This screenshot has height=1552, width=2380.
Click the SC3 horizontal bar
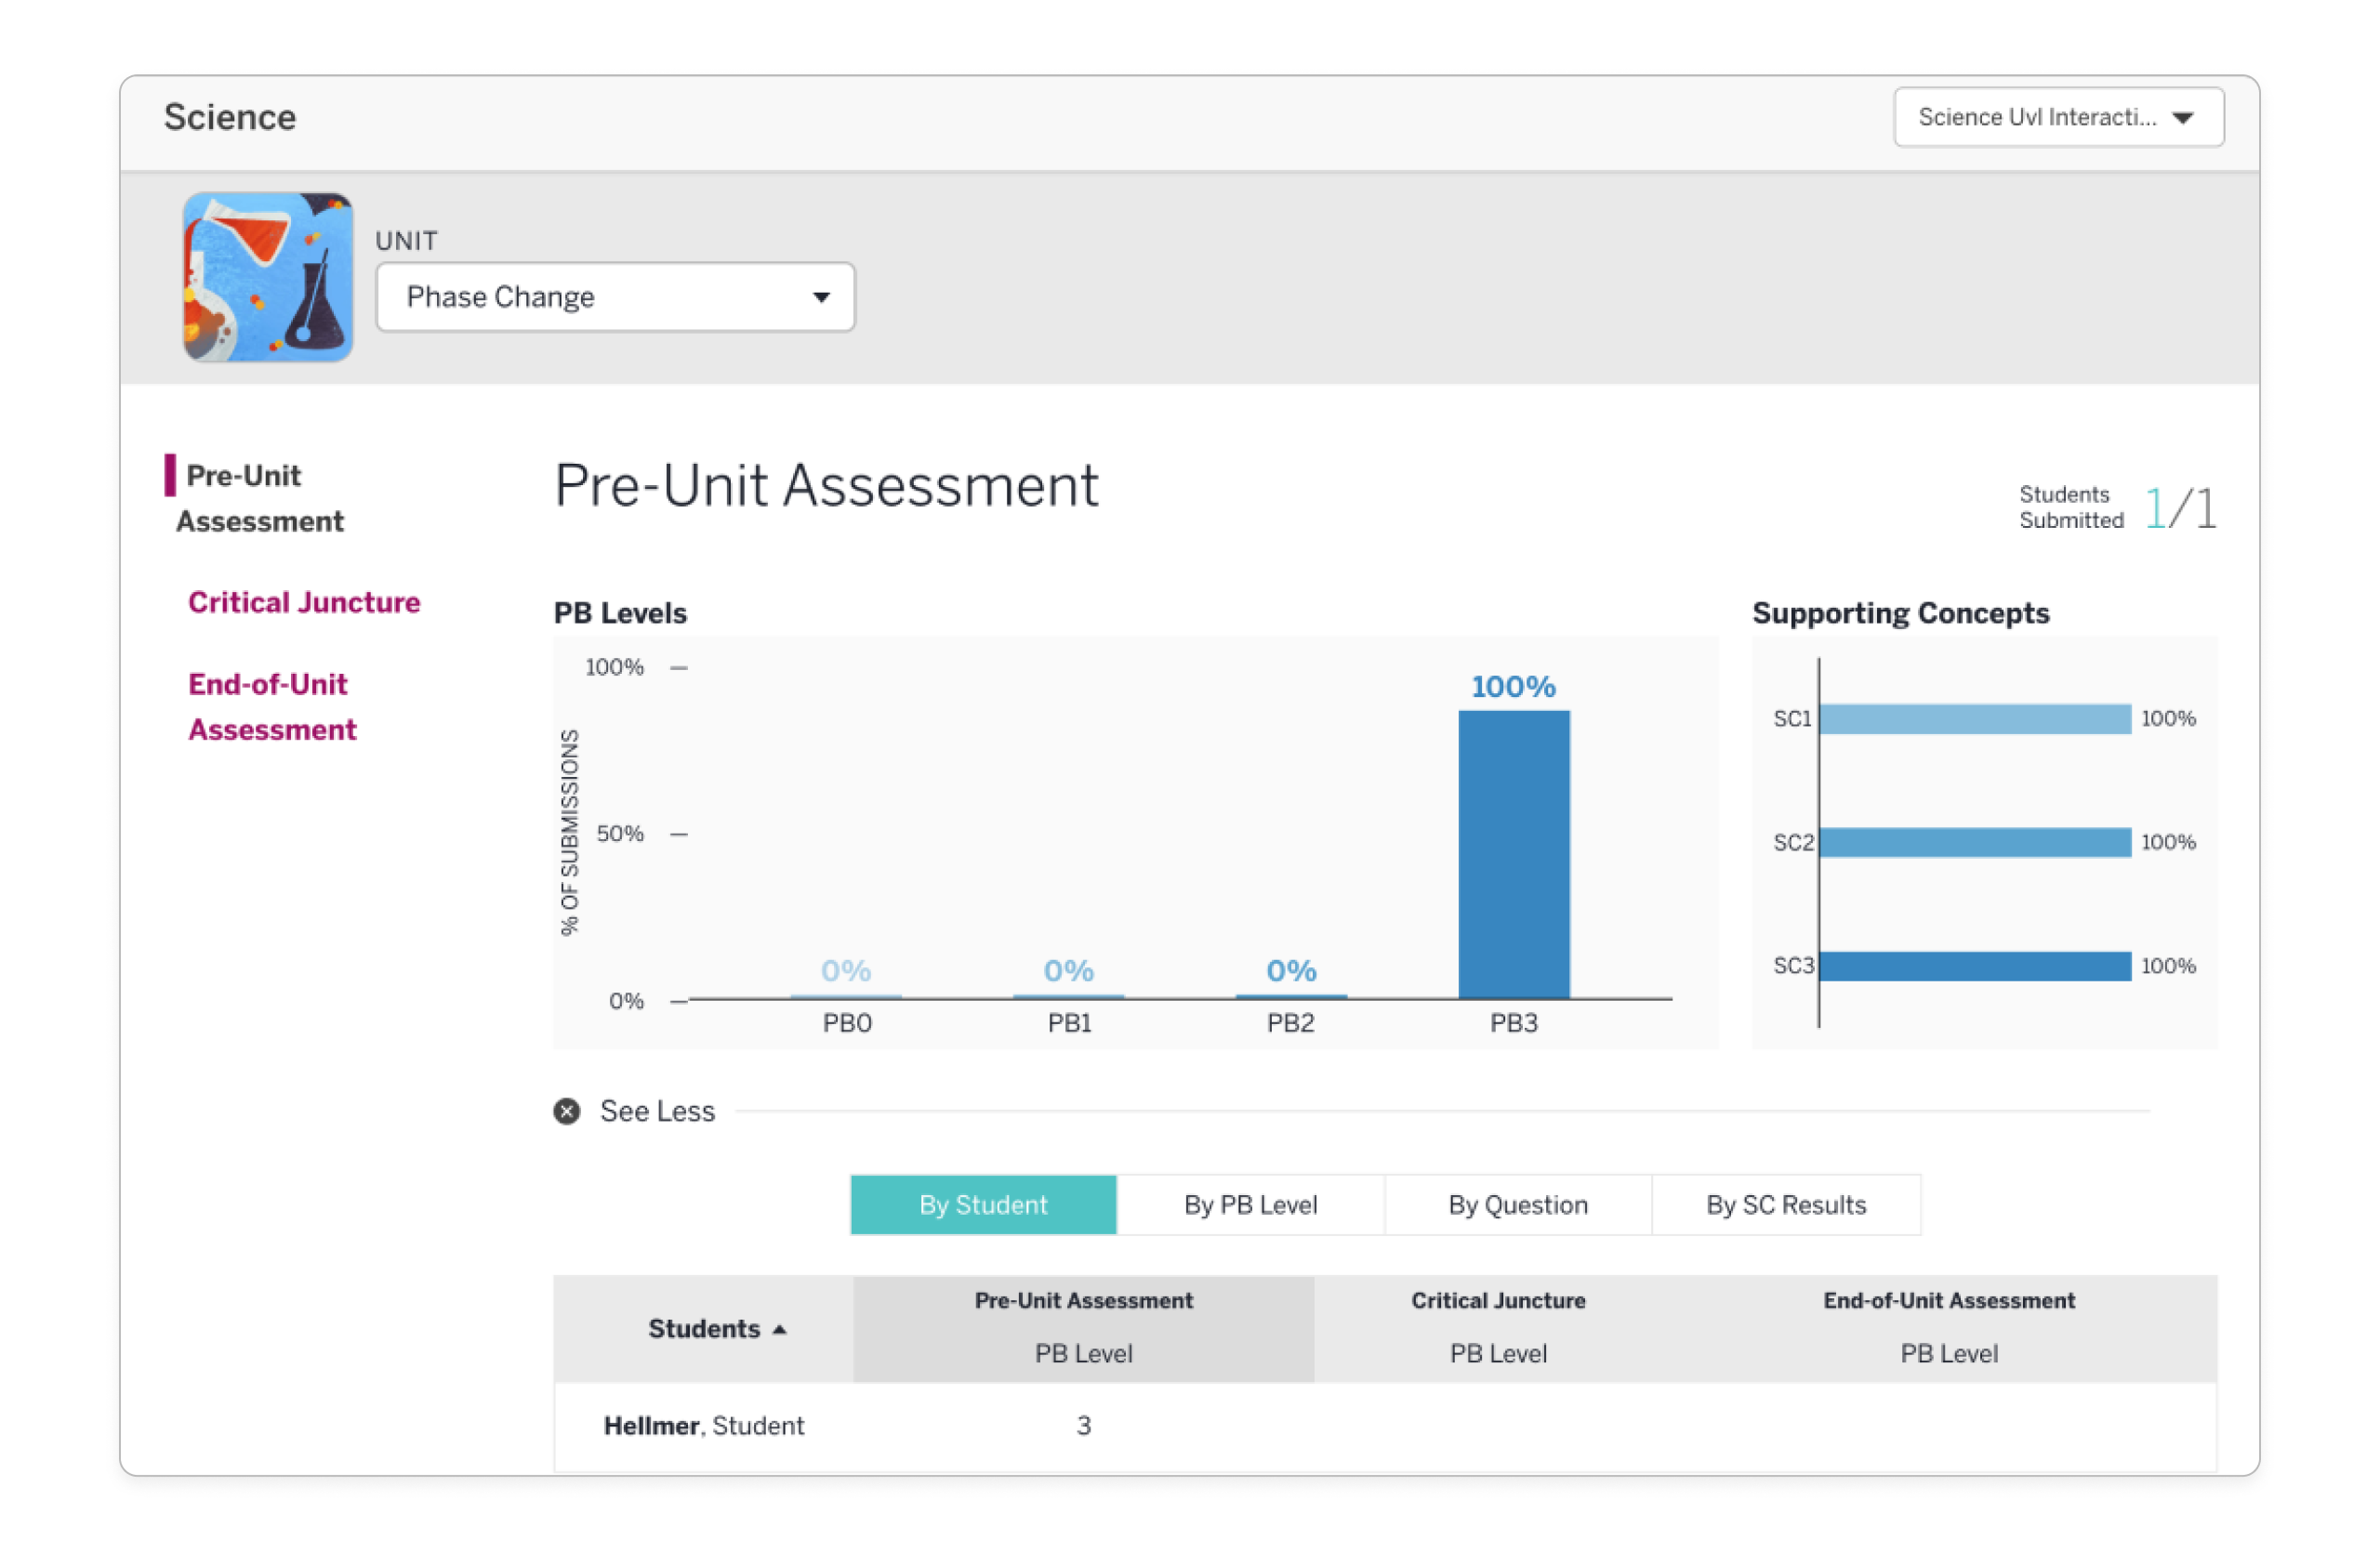point(1974,966)
